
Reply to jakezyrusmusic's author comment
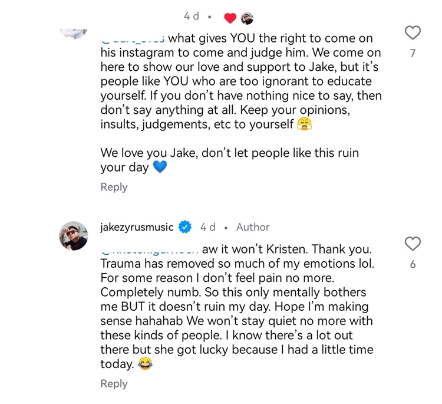[x=114, y=383]
